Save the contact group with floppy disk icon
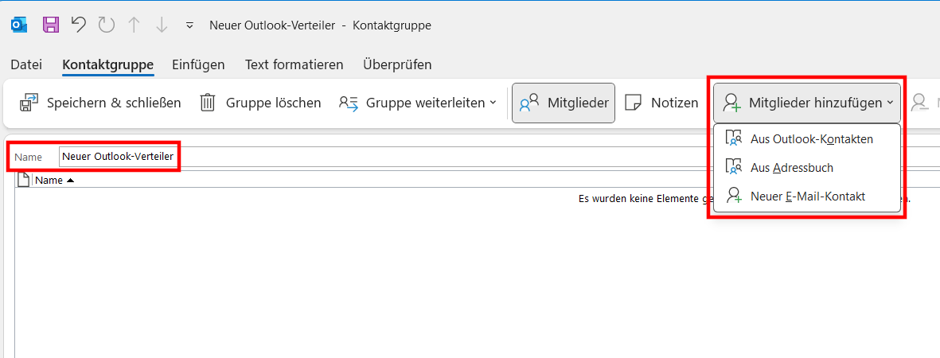This screenshot has height=358, width=940. click(x=51, y=25)
